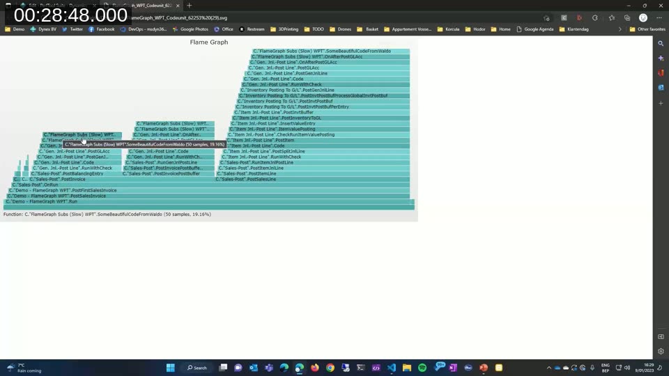Screen dimensions: 669x376
Task: Open the Appartement Vosse bookmark folder
Action: point(408,29)
